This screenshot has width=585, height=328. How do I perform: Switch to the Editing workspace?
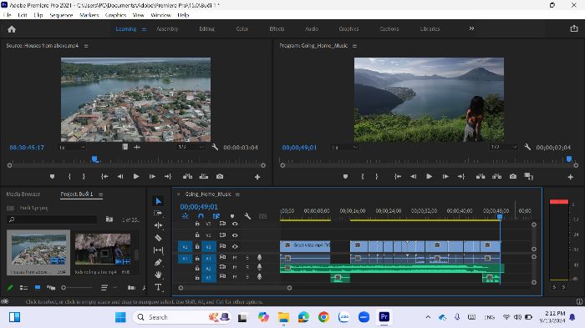[206, 28]
